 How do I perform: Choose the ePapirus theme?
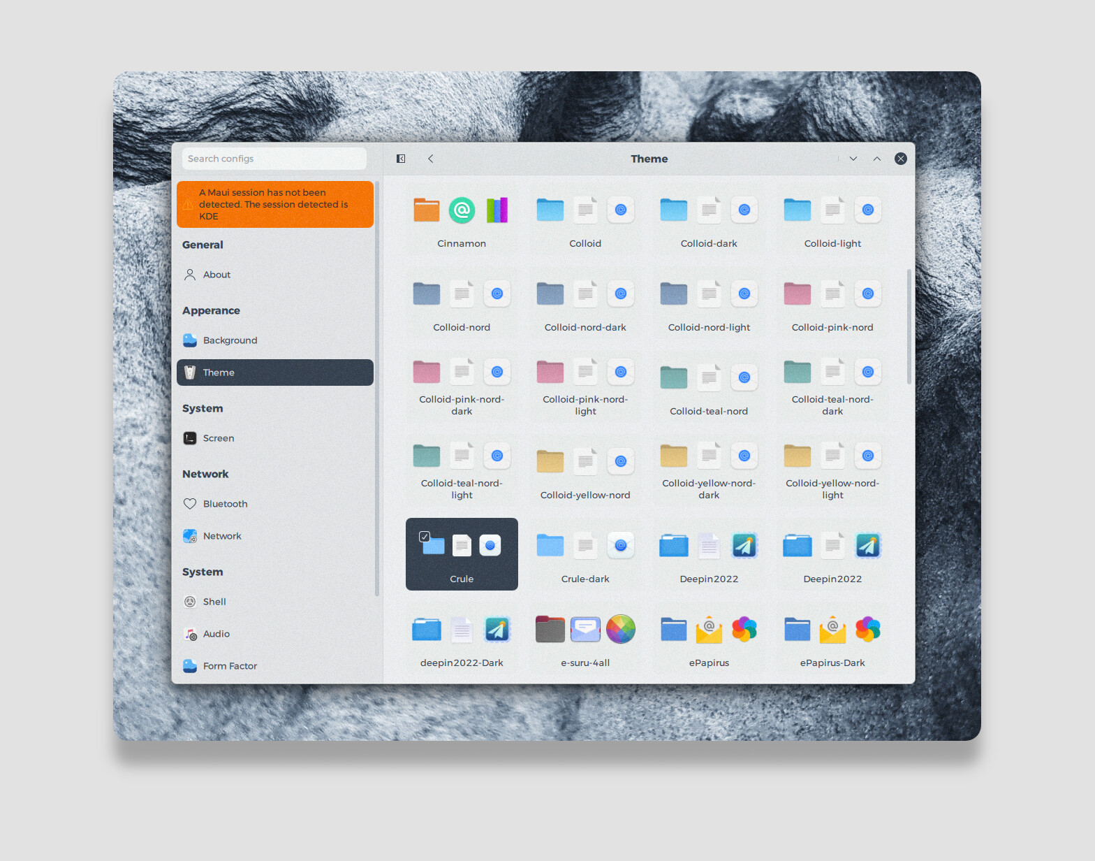709,638
